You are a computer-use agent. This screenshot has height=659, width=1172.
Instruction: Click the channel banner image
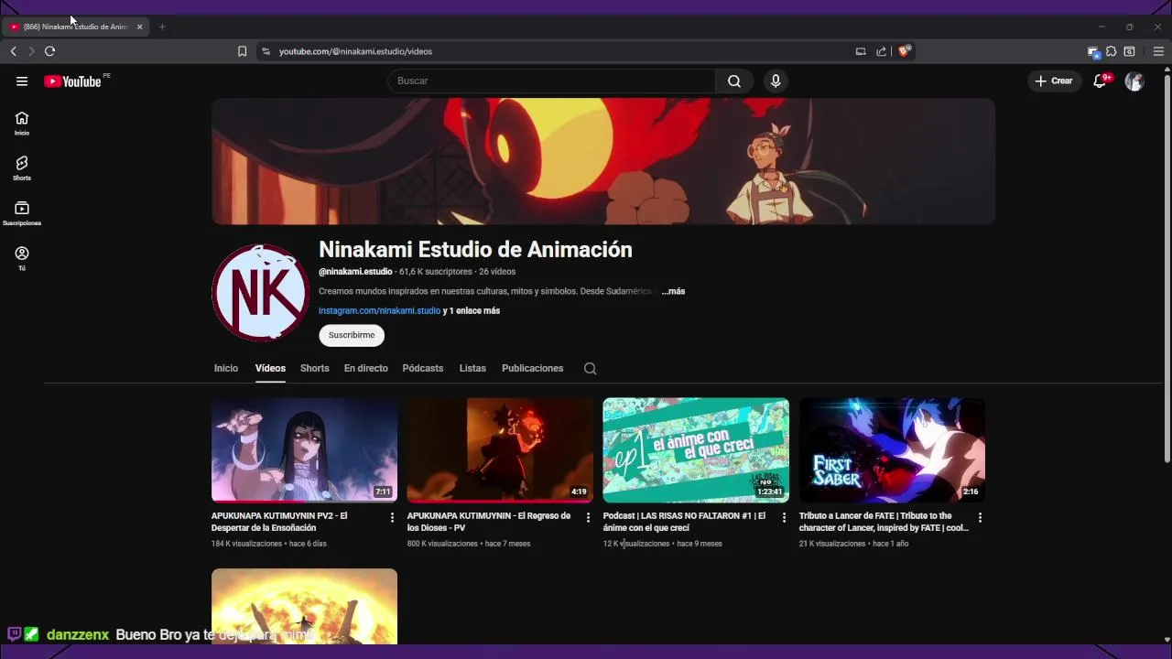(x=603, y=161)
